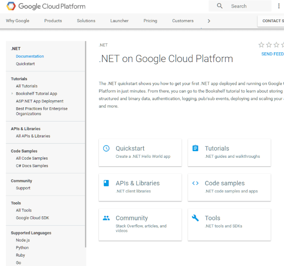Click the sidebar vertical scrollbar

click(x=86, y=144)
